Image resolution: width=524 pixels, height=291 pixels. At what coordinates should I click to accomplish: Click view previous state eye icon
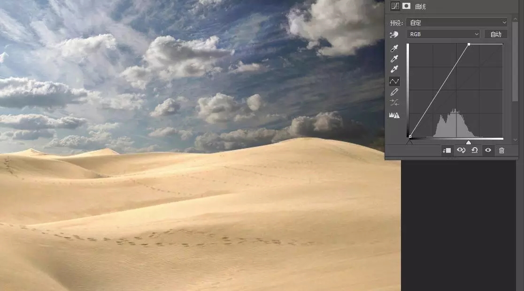point(461,150)
